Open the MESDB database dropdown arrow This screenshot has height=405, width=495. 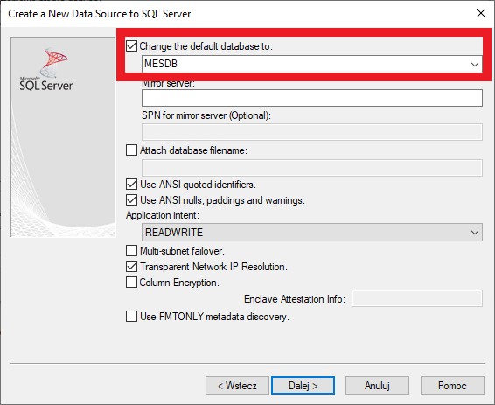(475, 65)
